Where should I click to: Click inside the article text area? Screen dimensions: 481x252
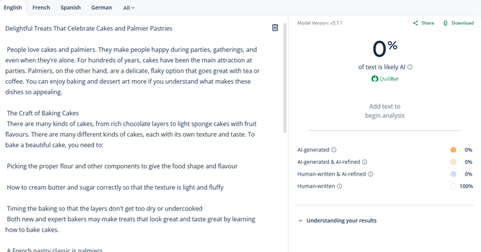coord(136,123)
